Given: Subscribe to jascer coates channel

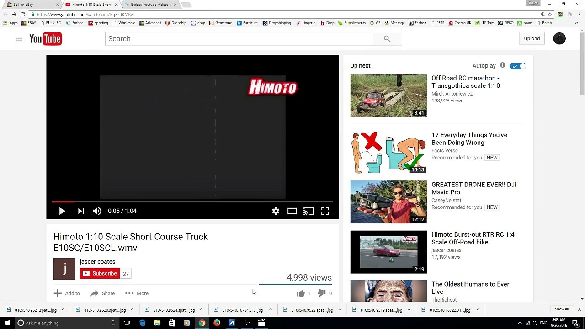Looking at the screenshot, I should tap(100, 273).
